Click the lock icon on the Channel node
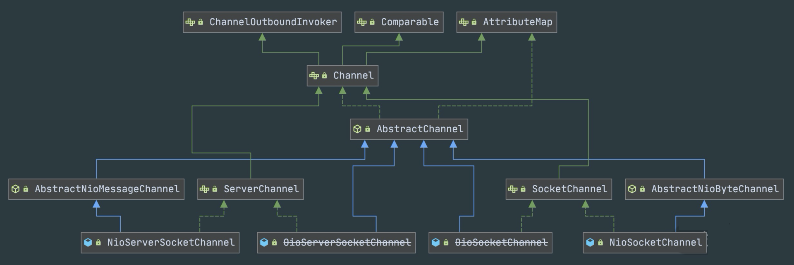 tap(324, 75)
